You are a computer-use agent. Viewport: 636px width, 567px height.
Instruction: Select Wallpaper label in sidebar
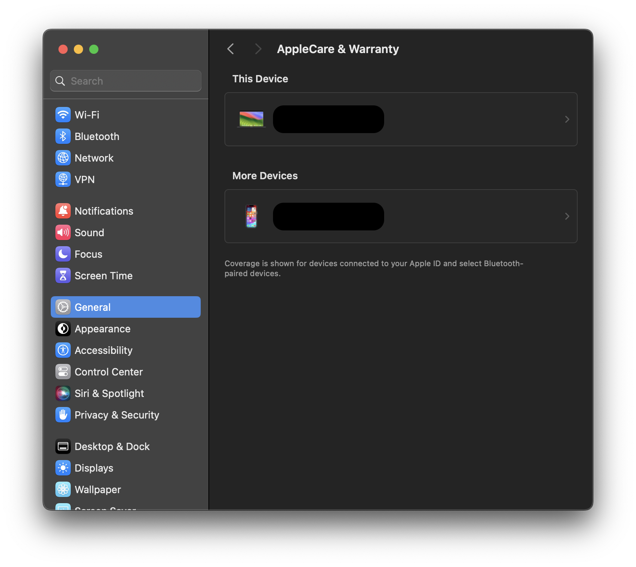[98, 489]
